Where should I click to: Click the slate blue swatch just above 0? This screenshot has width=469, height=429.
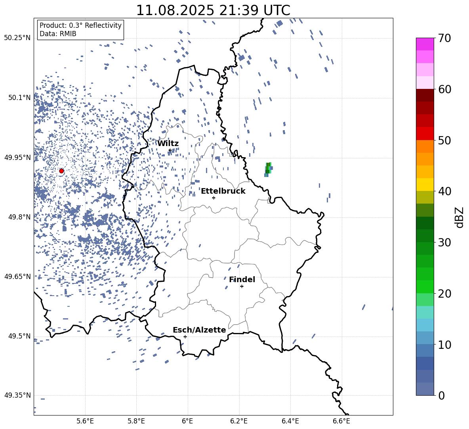[x=425, y=389]
